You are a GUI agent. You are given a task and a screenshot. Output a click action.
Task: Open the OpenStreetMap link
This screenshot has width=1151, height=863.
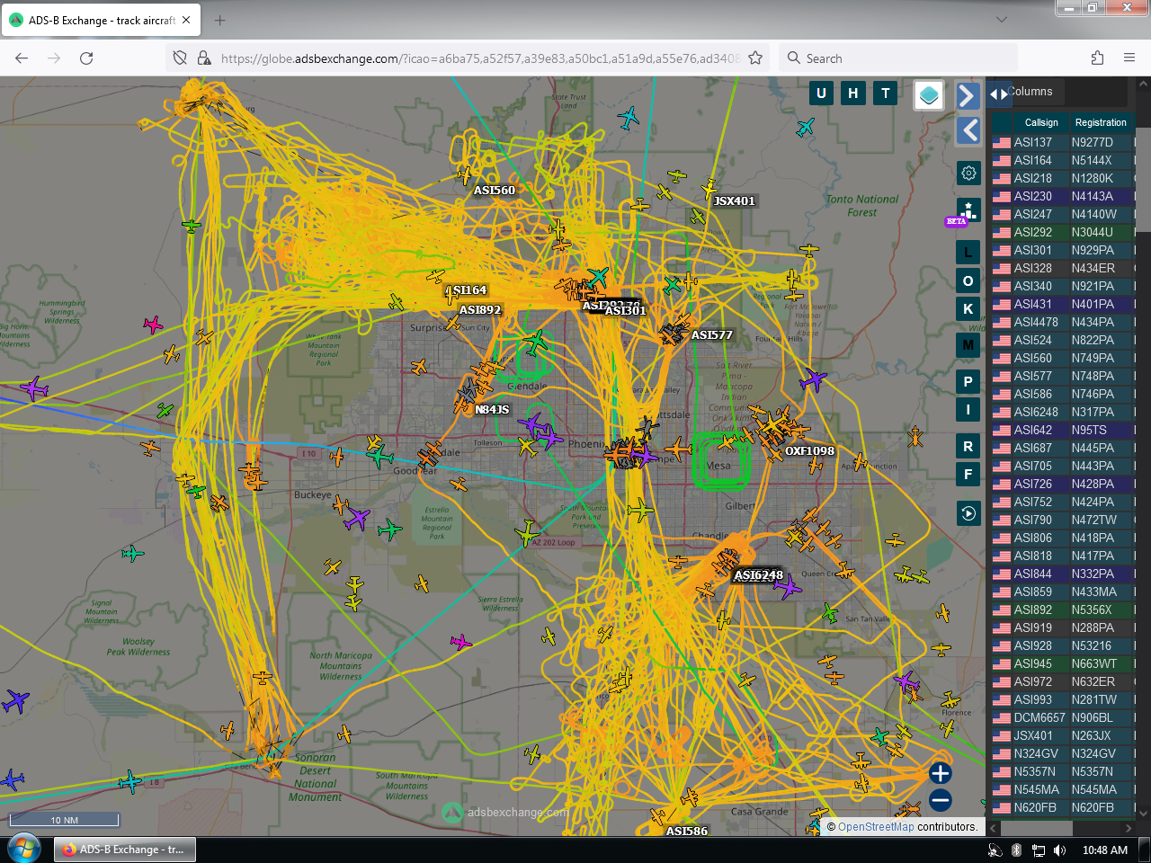(x=876, y=827)
